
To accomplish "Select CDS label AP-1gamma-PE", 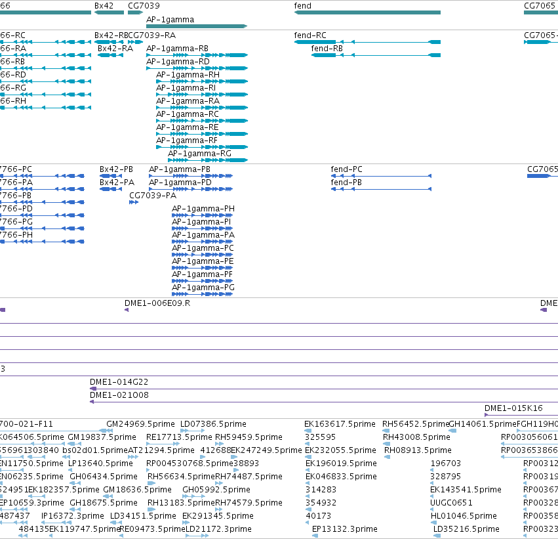I will coord(203,261).
